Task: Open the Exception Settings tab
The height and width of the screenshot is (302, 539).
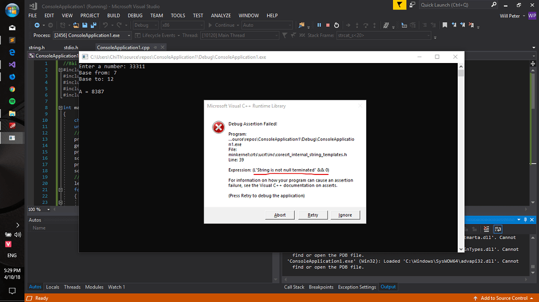Action: (357, 287)
